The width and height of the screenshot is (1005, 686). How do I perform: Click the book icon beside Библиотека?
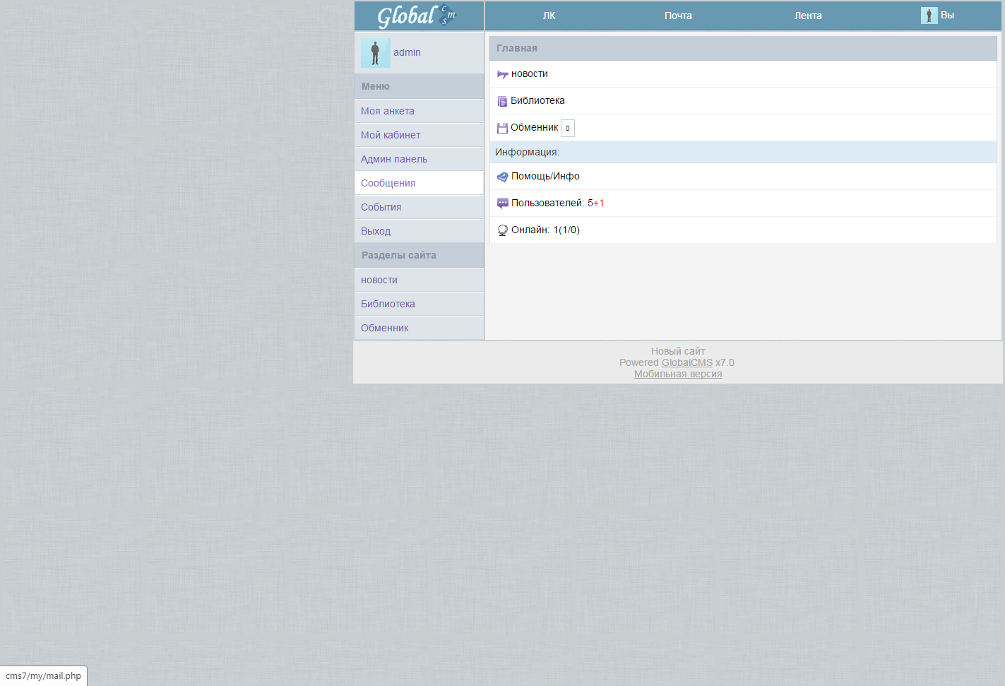502,101
